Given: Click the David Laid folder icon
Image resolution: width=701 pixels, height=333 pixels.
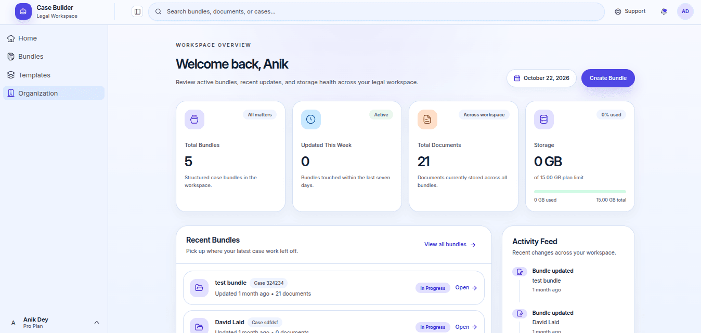Looking at the screenshot, I should pyautogui.click(x=199, y=327).
